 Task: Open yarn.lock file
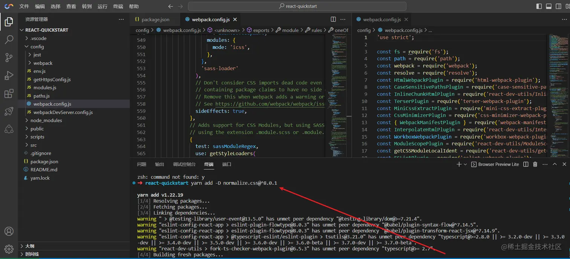pos(74,178)
